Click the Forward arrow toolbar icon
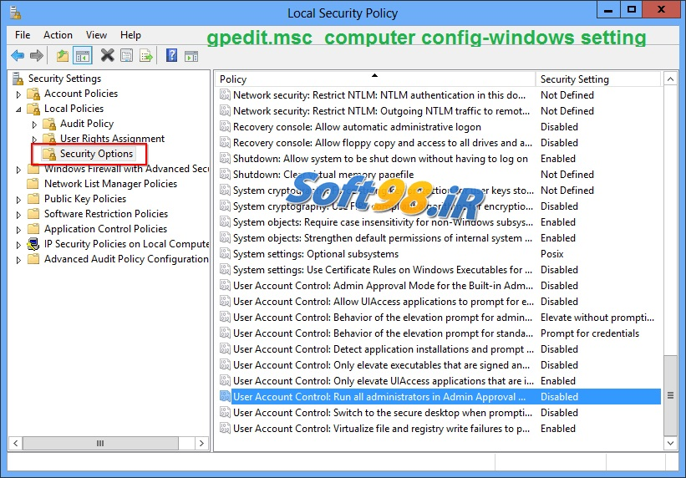Image resolution: width=686 pixels, height=478 pixels. point(36,56)
